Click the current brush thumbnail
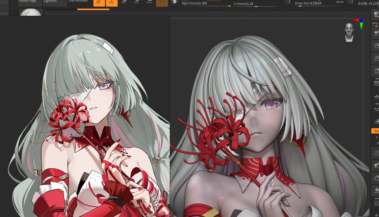 (x=162, y=3)
